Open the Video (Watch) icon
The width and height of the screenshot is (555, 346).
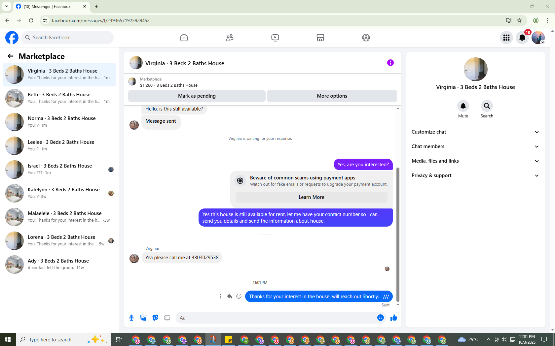point(275,38)
